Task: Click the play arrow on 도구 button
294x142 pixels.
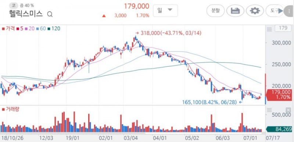Action: pos(281,11)
